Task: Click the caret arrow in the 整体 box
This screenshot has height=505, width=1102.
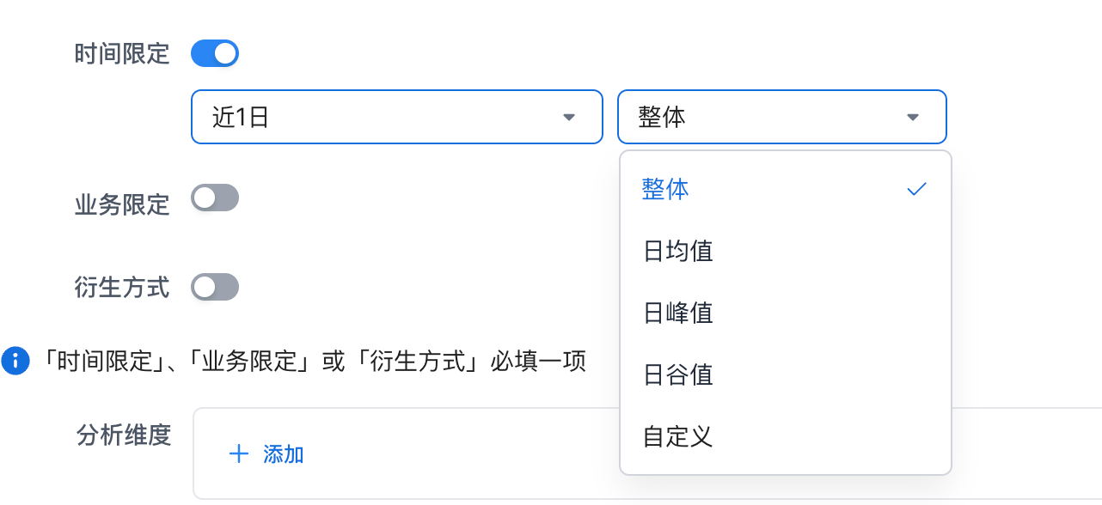Action: pyautogui.click(x=913, y=117)
